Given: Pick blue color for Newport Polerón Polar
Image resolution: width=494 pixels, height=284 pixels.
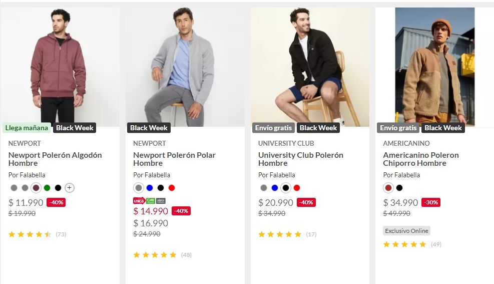Looking at the screenshot, I should click(x=150, y=188).
